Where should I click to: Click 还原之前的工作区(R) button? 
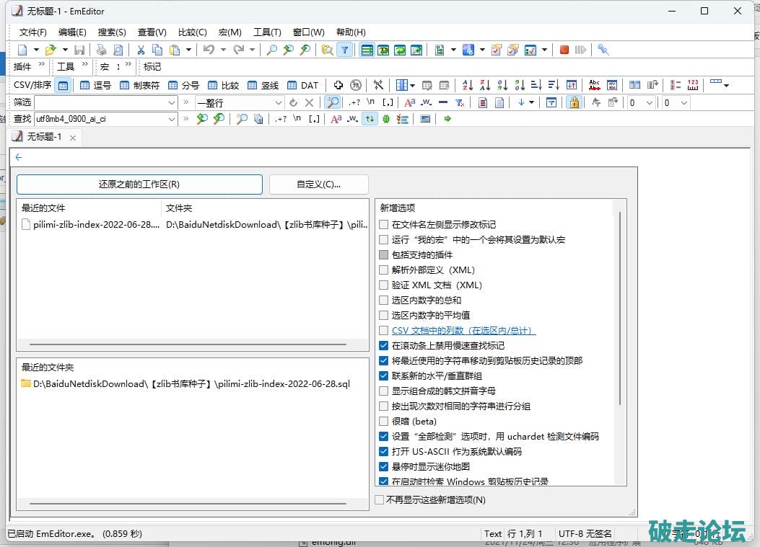[139, 184]
